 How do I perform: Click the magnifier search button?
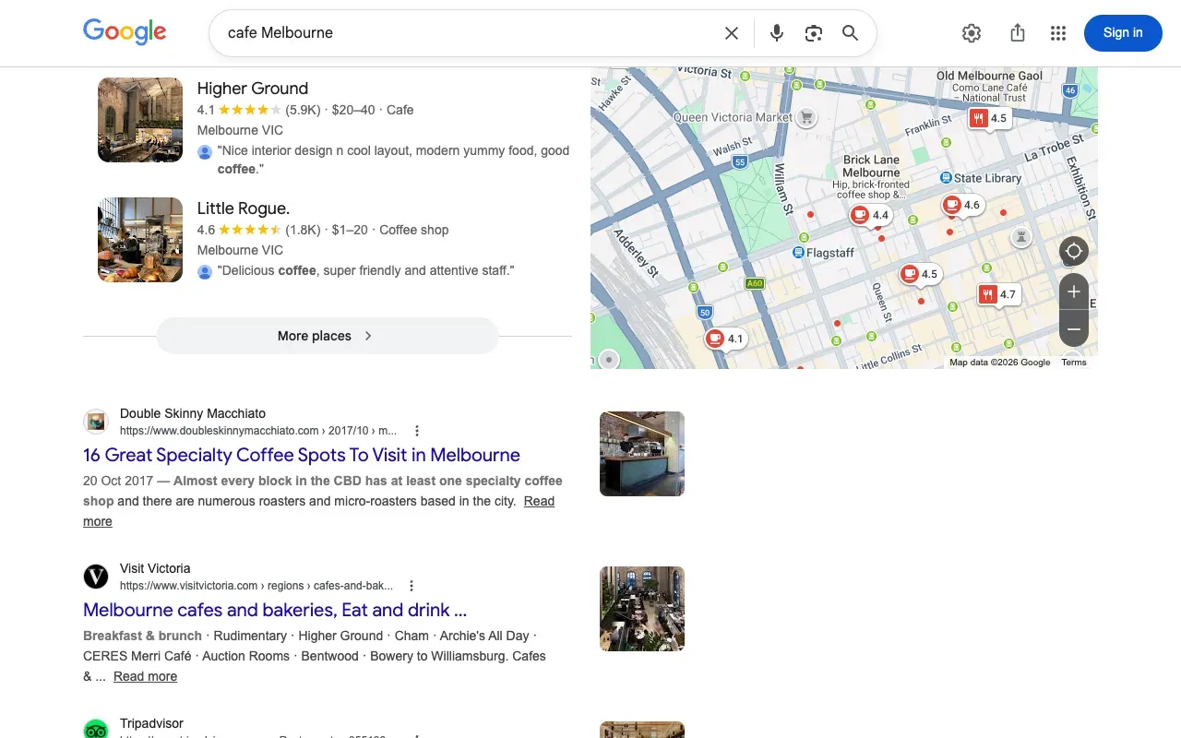click(850, 33)
